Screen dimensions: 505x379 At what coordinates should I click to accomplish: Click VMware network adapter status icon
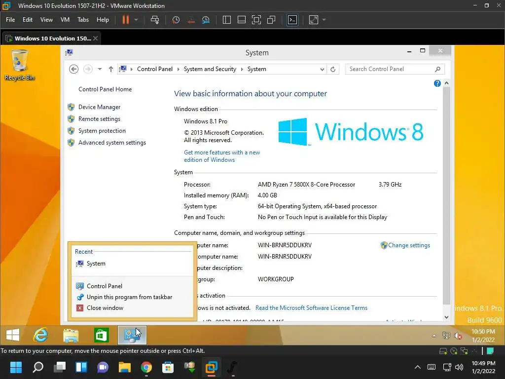click(464, 351)
